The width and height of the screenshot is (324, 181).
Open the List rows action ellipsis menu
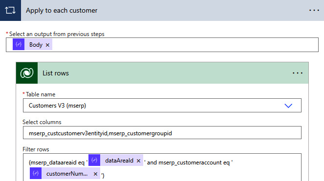[298, 73]
